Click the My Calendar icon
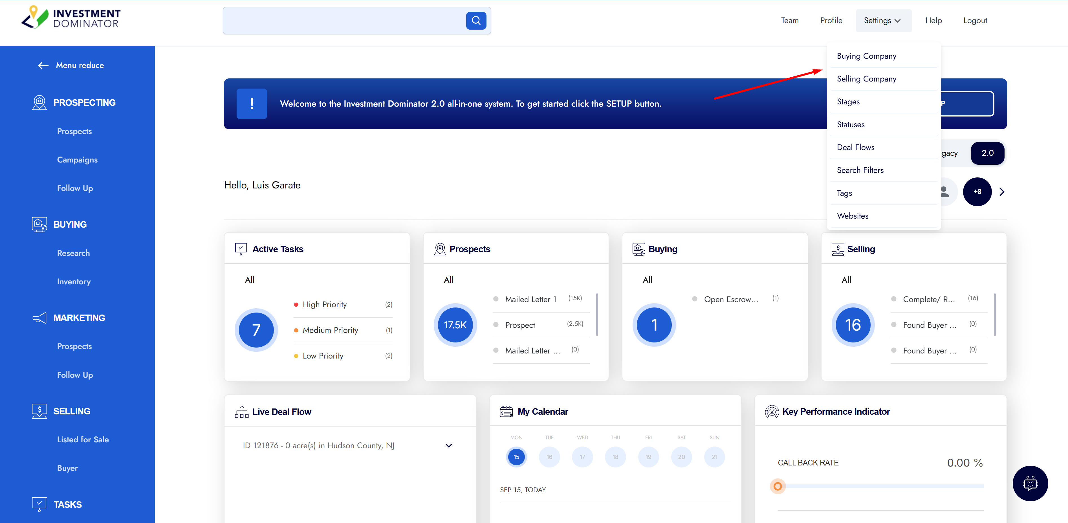The width and height of the screenshot is (1068, 523). (x=506, y=411)
